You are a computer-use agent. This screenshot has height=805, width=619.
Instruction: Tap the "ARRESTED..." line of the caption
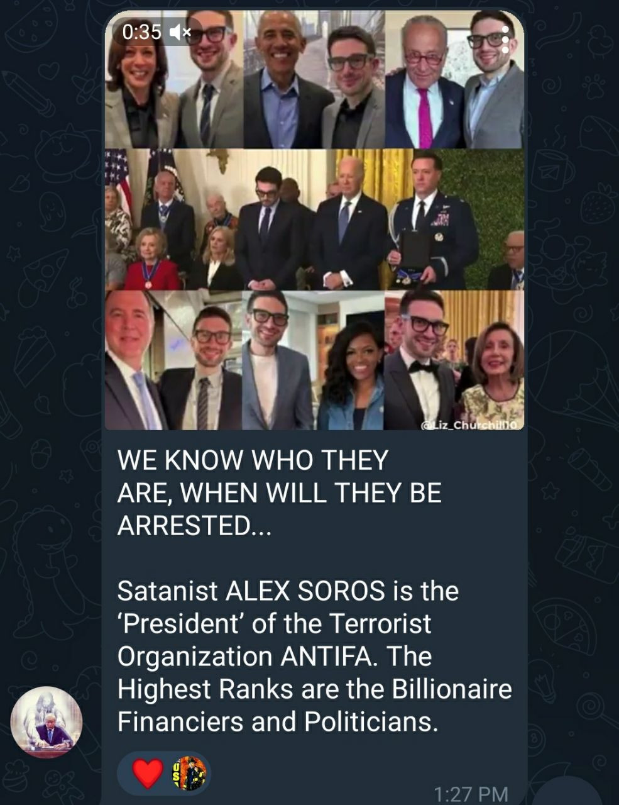[x=194, y=525]
